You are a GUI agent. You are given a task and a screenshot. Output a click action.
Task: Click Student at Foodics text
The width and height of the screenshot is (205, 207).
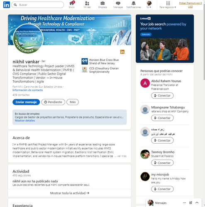(x=162, y=156)
